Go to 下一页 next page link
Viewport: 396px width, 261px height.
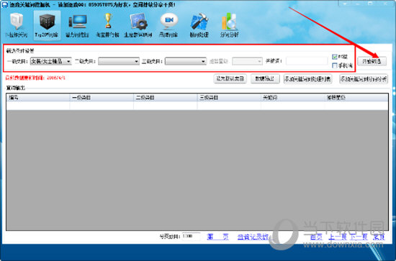click(x=359, y=237)
